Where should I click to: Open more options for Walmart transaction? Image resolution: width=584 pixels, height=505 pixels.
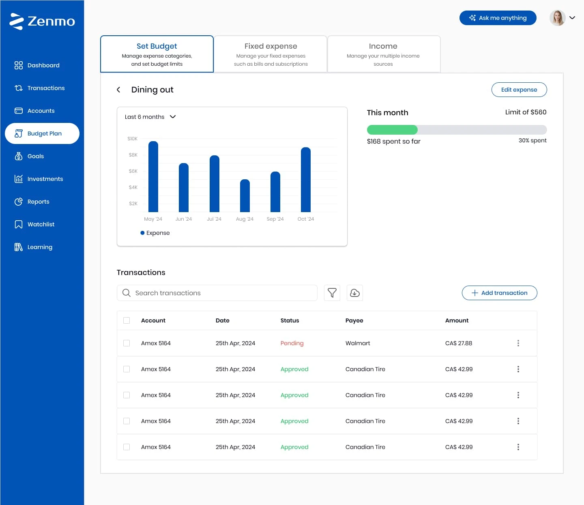[518, 343]
